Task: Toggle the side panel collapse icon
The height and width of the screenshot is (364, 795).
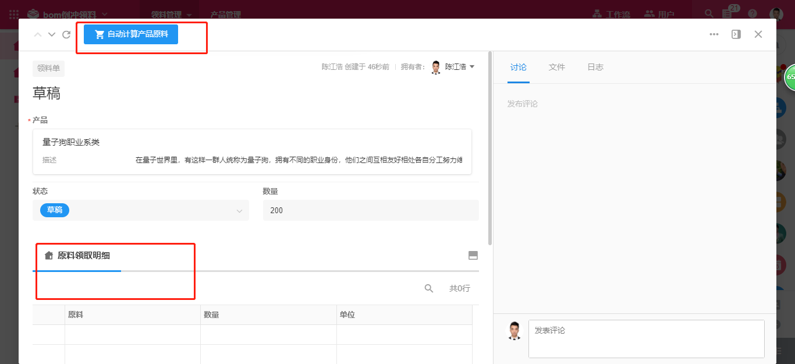Action: [x=736, y=34]
